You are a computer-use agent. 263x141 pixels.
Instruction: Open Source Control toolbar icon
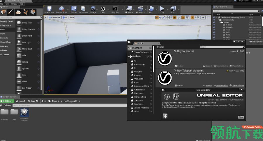61,9
